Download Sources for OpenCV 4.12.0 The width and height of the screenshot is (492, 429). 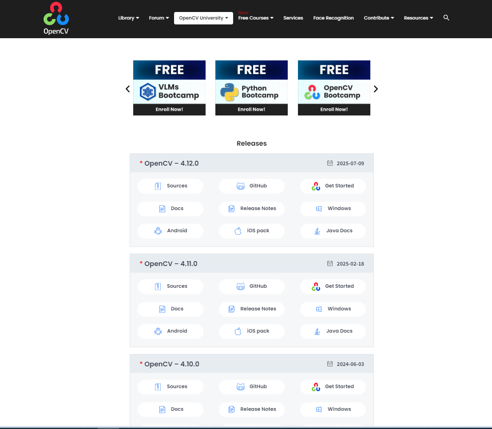(171, 186)
